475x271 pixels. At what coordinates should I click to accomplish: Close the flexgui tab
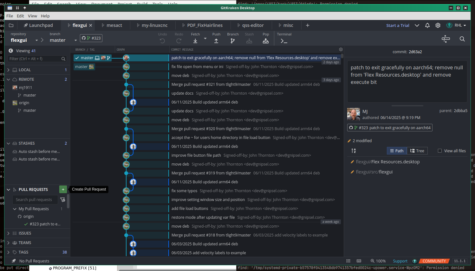click(x=91, y=25)
